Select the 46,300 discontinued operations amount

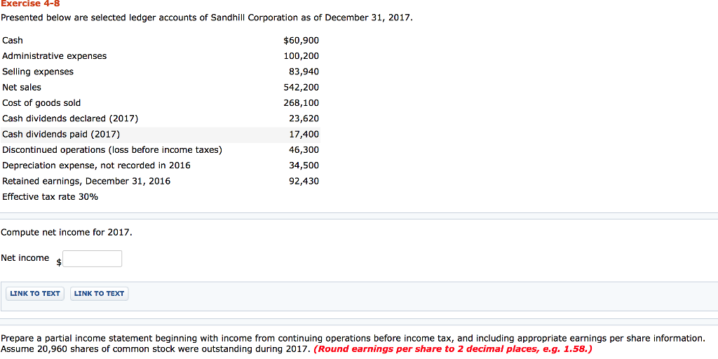[304, 150]
